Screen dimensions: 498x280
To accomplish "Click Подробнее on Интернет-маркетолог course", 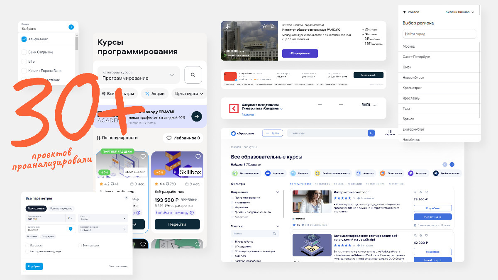I will point(433,208).
